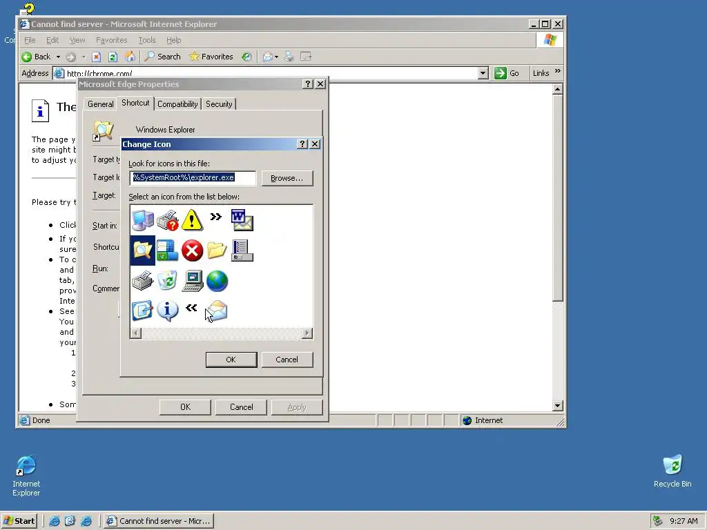
Task: Click the Print icon in IE toolbar
Action: [x=289, y=57]
